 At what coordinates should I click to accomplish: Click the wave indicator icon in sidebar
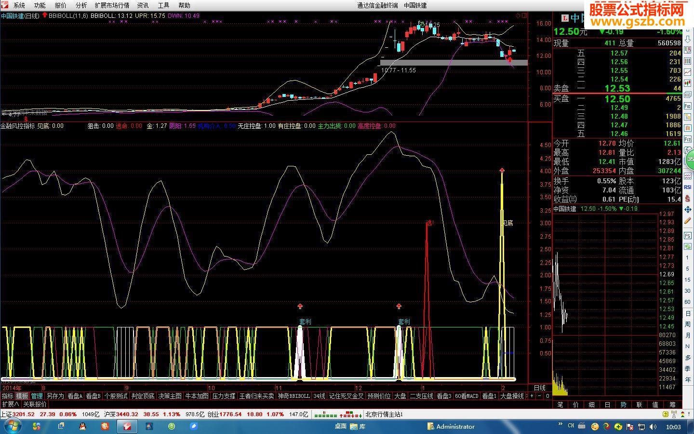[688, 176]
